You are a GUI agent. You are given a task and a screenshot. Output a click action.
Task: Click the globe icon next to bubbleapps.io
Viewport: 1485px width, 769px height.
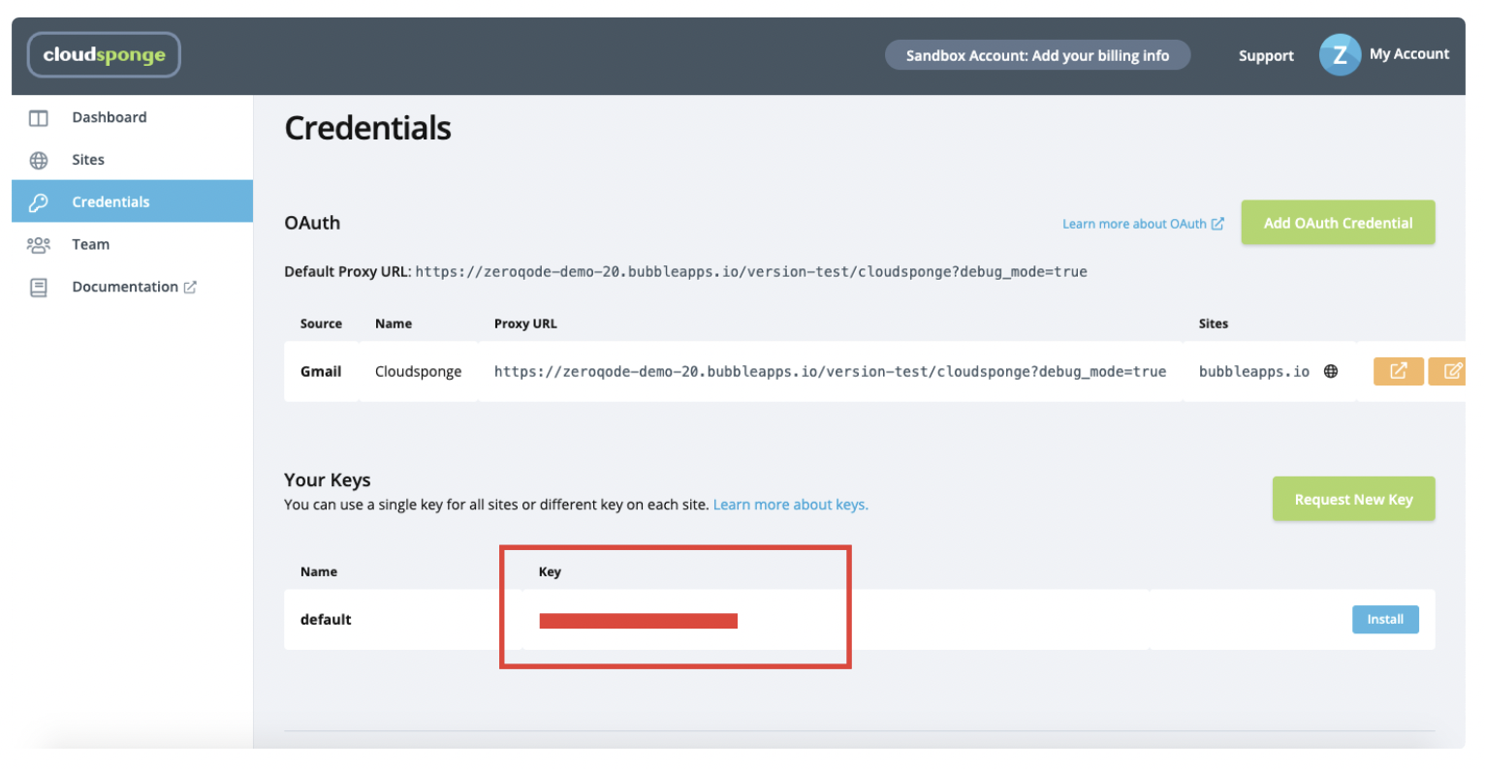pyautogui.click(x=1331, y=372)
